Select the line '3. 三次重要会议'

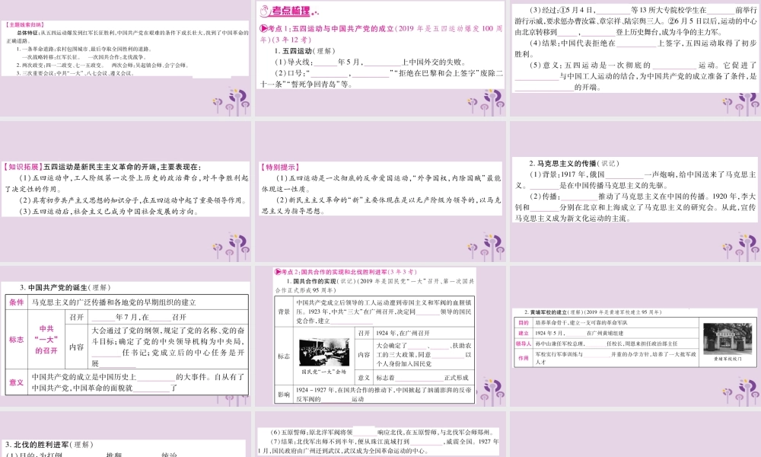pyautogui.click(x=74, y=73)
